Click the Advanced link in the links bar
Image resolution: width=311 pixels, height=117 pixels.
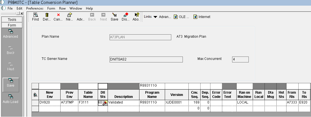(x=165, y=17)
